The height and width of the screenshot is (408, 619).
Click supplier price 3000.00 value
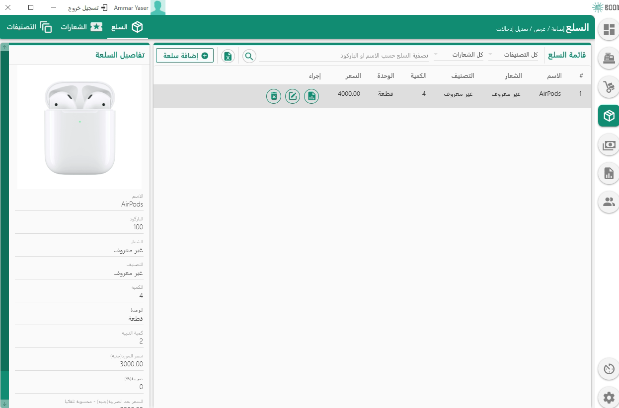point(131,364)
